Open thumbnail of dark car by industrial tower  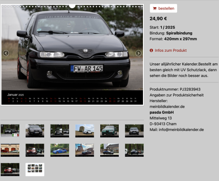[x=85, y=150]
